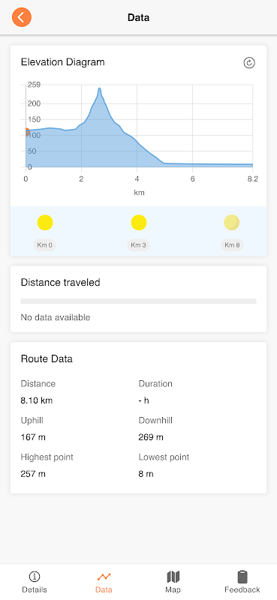Click the Km 3 label chip

(x=139, y=245)
